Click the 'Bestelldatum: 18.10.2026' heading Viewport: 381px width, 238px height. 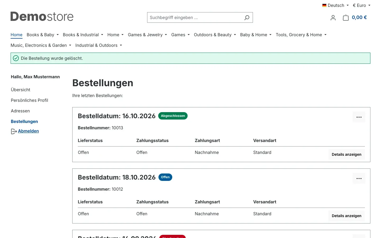tap(117, 177)
